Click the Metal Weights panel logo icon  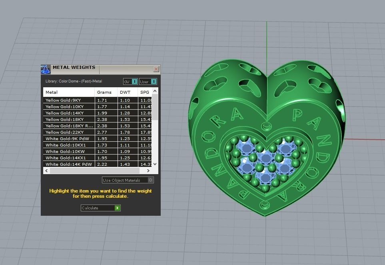point(46,70)
